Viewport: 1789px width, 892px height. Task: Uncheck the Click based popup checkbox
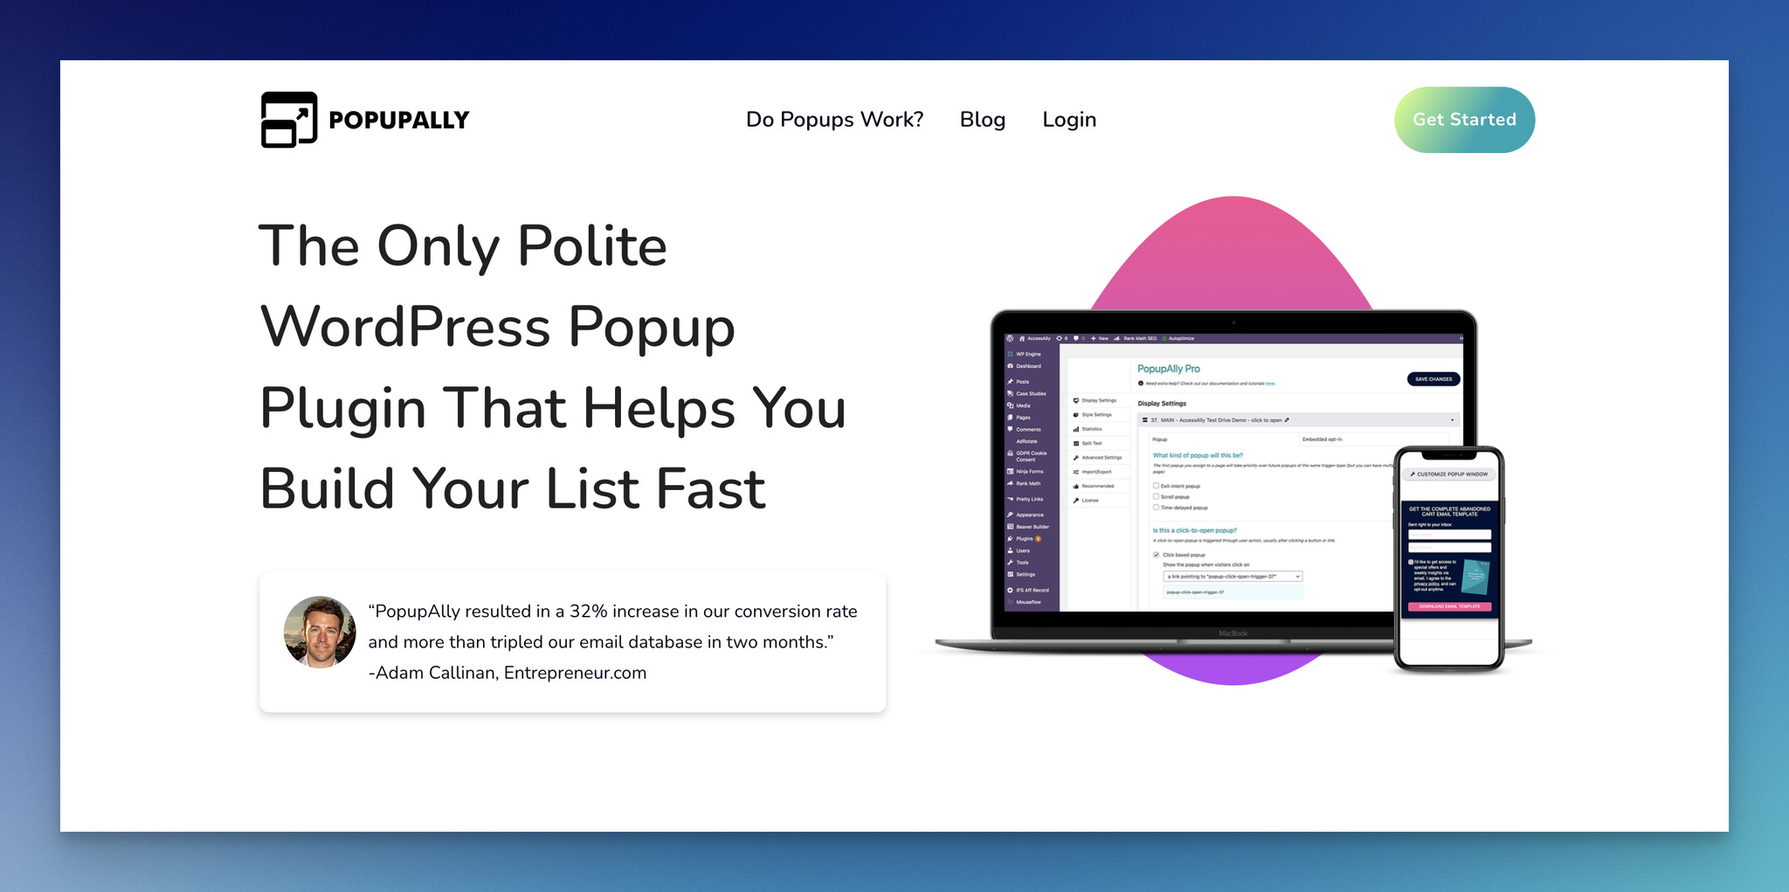click(1157, 555)
